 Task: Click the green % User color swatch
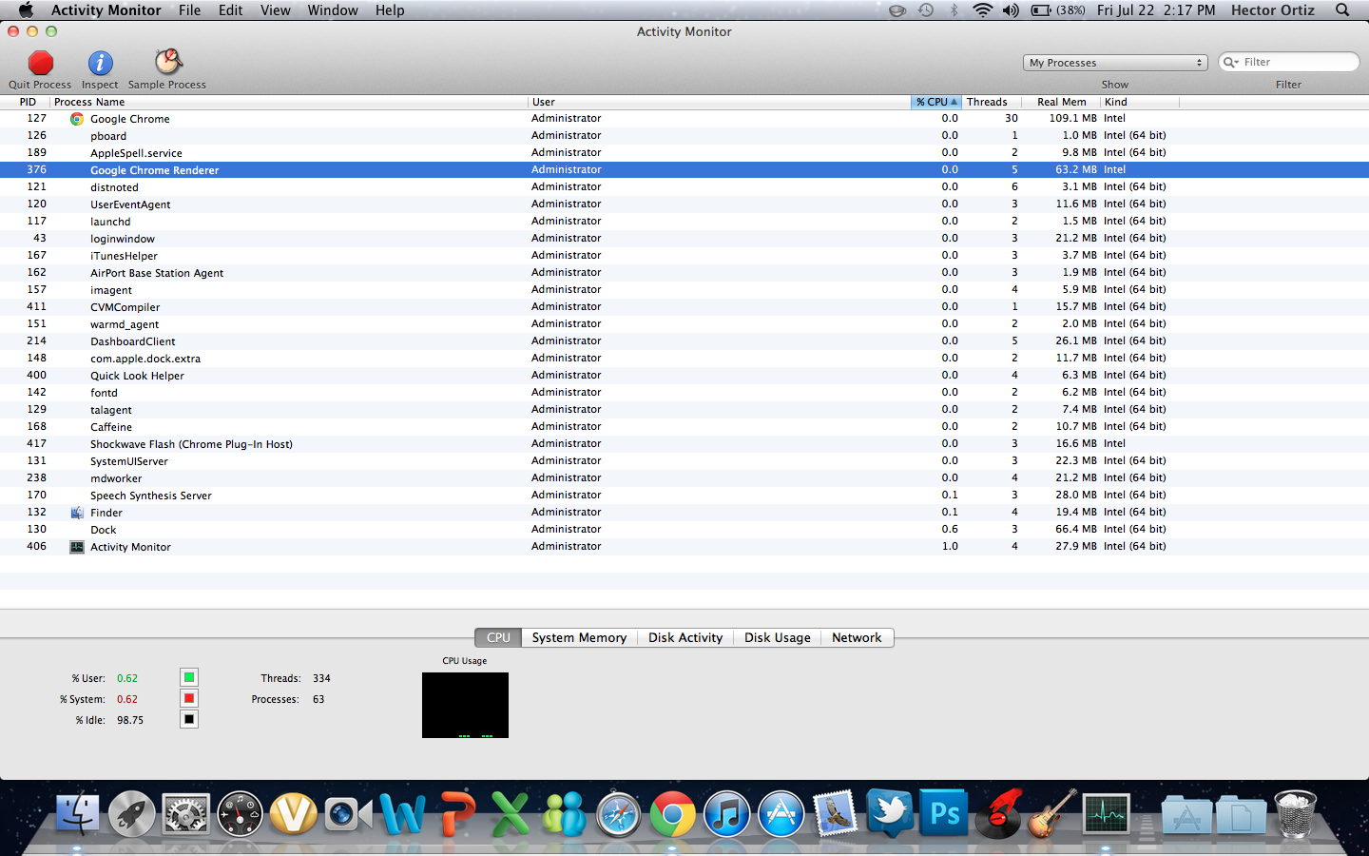coord(189,677)
